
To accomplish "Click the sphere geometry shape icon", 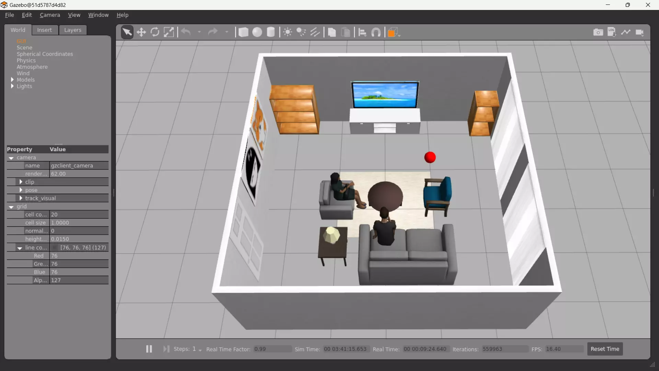I will click(x=257, y=32).
